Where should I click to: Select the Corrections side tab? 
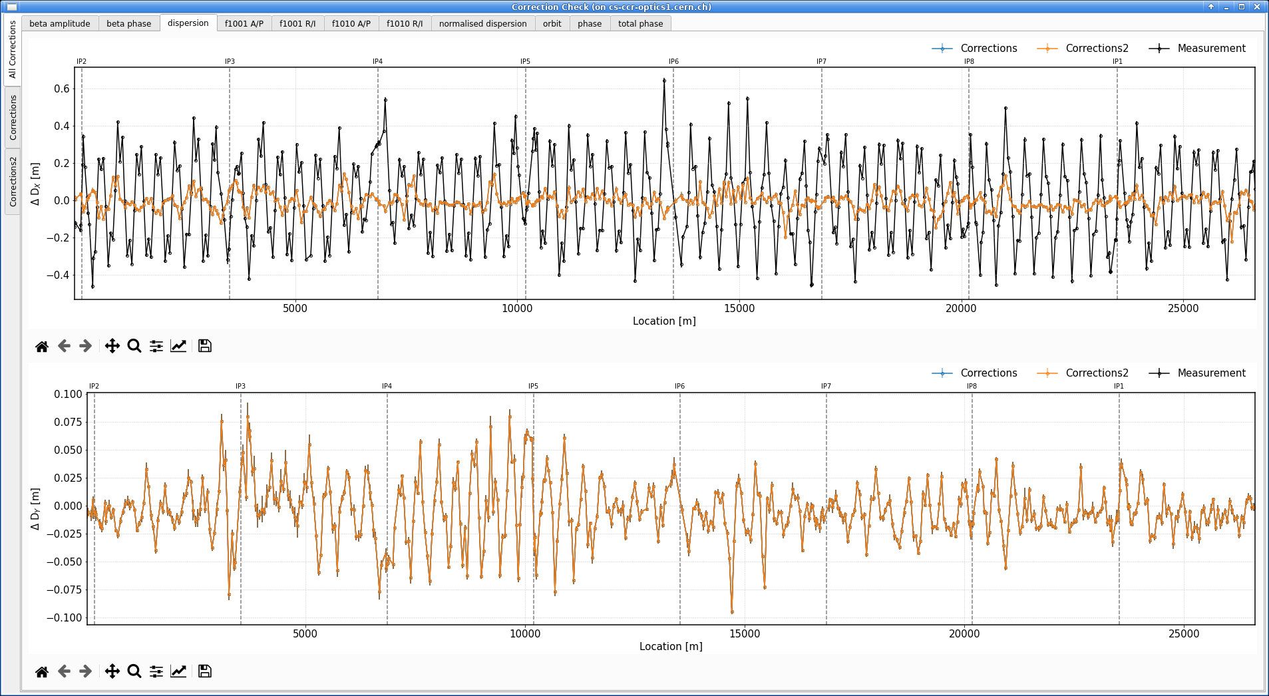[x=12, y=117]
